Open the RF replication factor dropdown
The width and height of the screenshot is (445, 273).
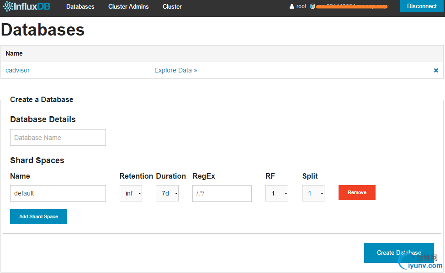pos(277,193)
